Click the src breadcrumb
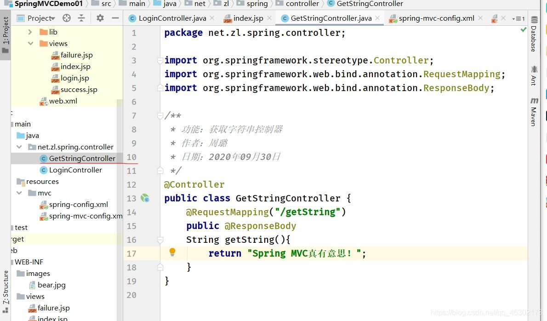This screenshot has height=321, width=547. (x=102, y=4)
